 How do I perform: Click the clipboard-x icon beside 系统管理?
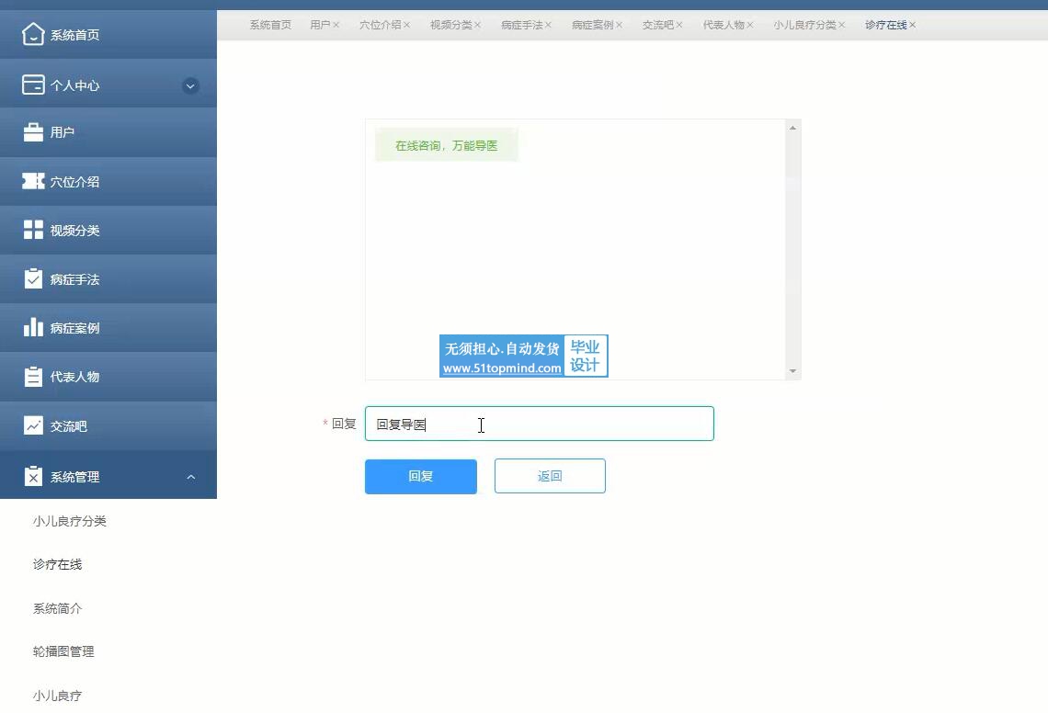point(33,476)
